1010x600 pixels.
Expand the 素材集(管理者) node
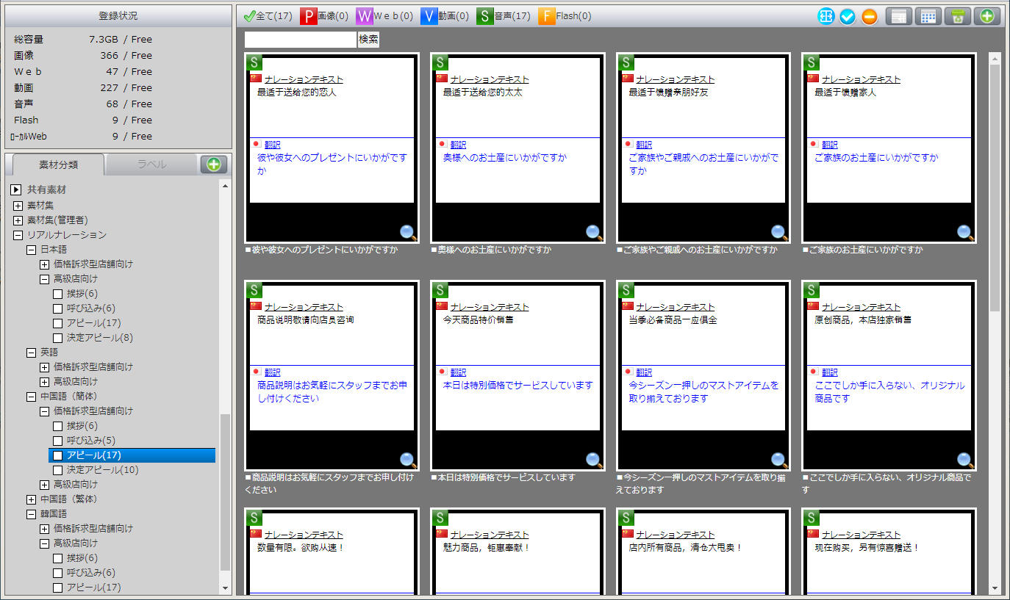point(18,220)
